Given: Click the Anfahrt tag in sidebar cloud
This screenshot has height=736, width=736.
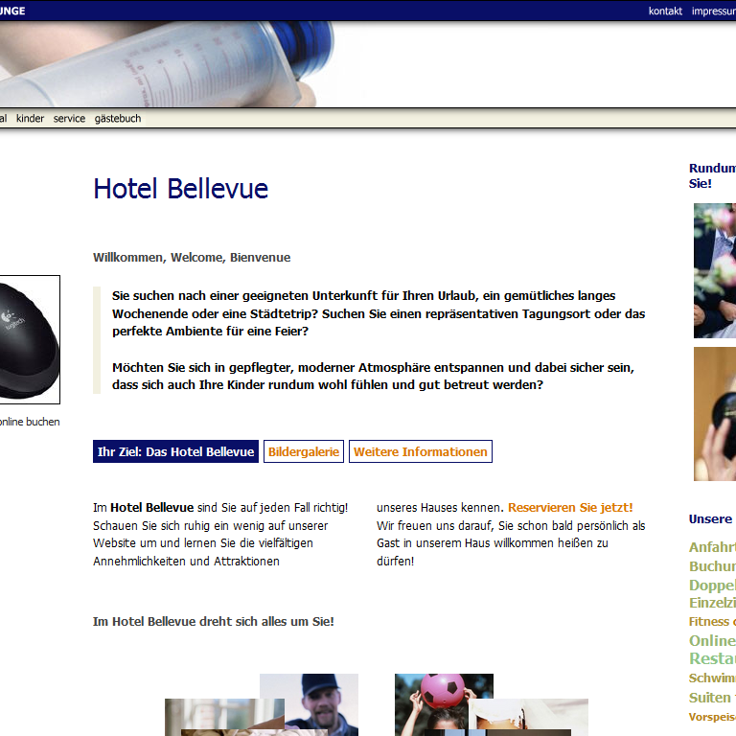Looking at the screenshot, I should 712,547.
